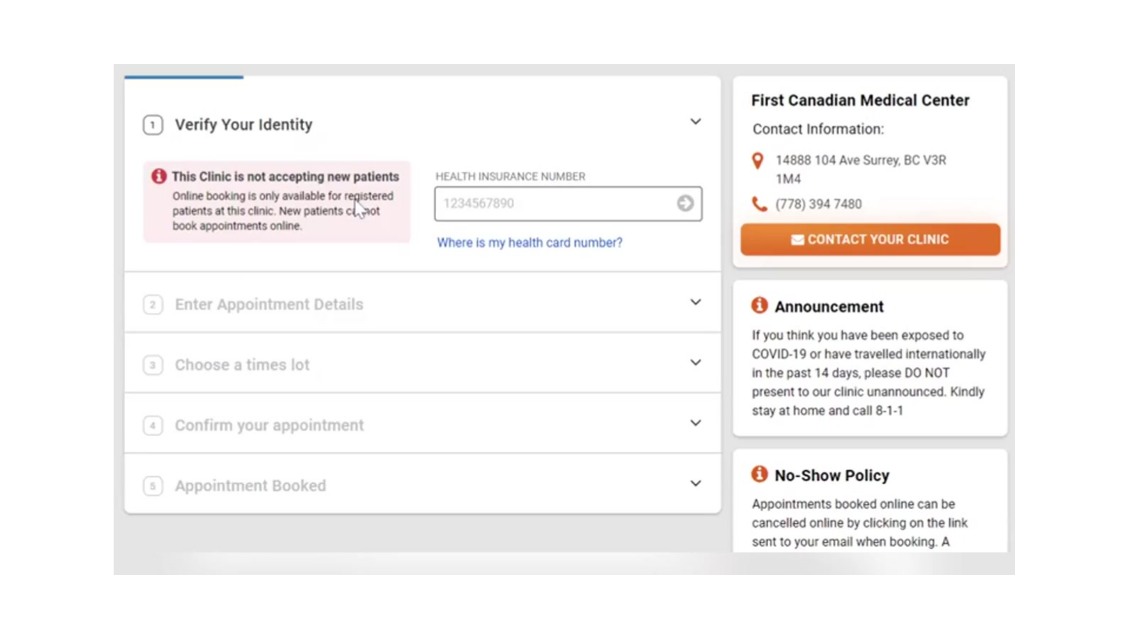Click the phone handset icon
Screen dimensions: 1136x639
[759, 204]
